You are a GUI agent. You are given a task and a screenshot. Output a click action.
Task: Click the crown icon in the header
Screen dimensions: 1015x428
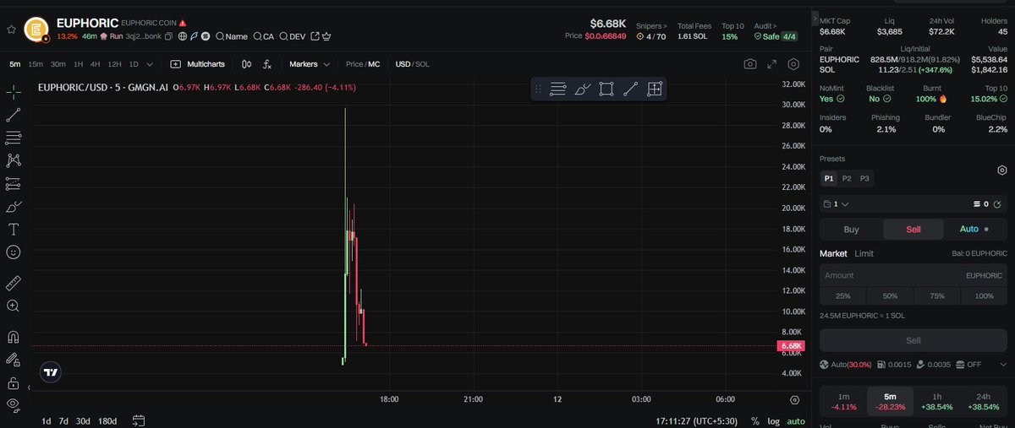[326, 37]
